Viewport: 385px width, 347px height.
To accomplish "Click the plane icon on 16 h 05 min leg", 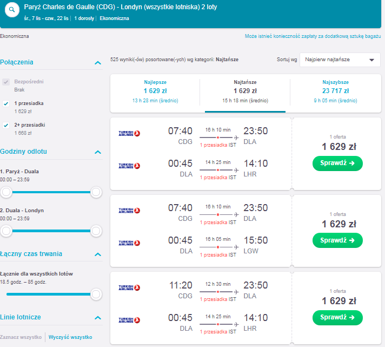I will pos(236,247).
